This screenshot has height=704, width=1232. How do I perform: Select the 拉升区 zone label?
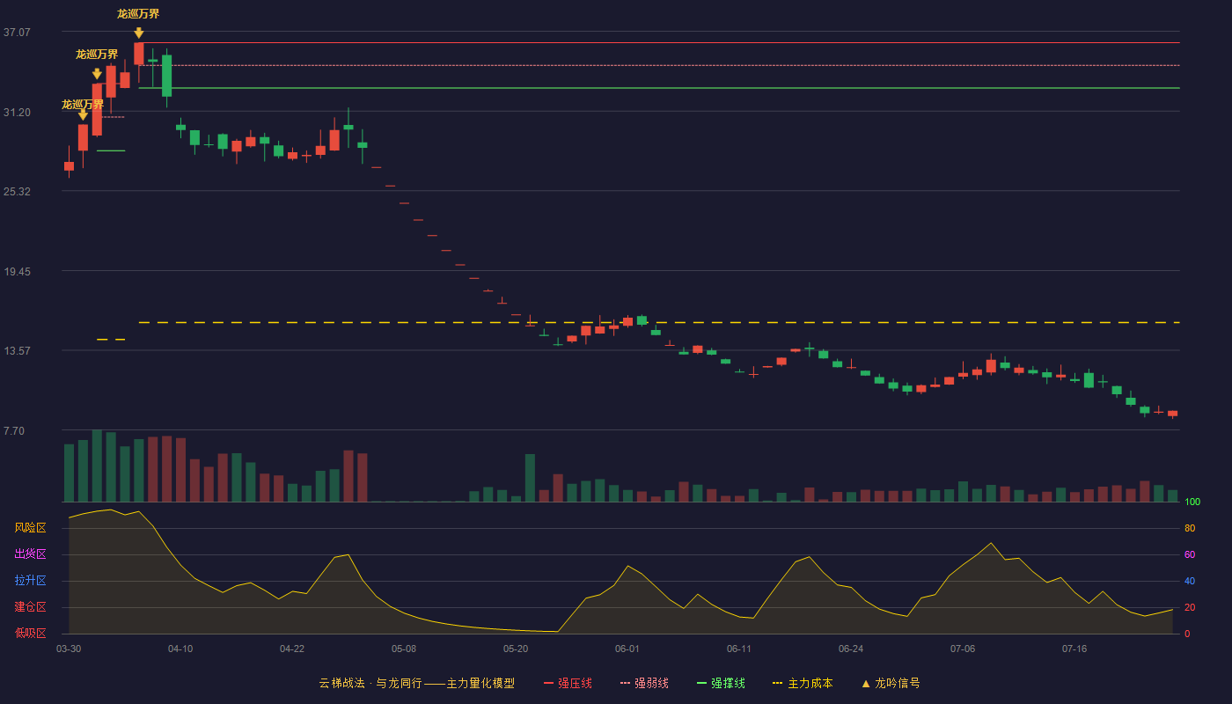pyautogui.click(x=30, y=581)
